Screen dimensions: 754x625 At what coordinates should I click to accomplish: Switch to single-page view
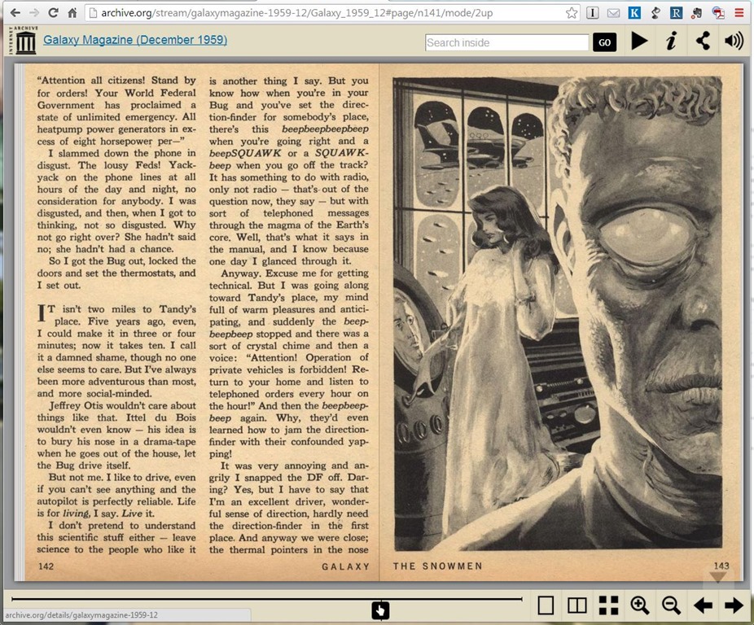pyautogui.click(x=546, y=605)
